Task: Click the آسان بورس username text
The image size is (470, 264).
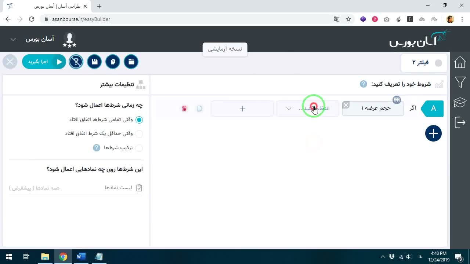Action: tap(40, 39)
